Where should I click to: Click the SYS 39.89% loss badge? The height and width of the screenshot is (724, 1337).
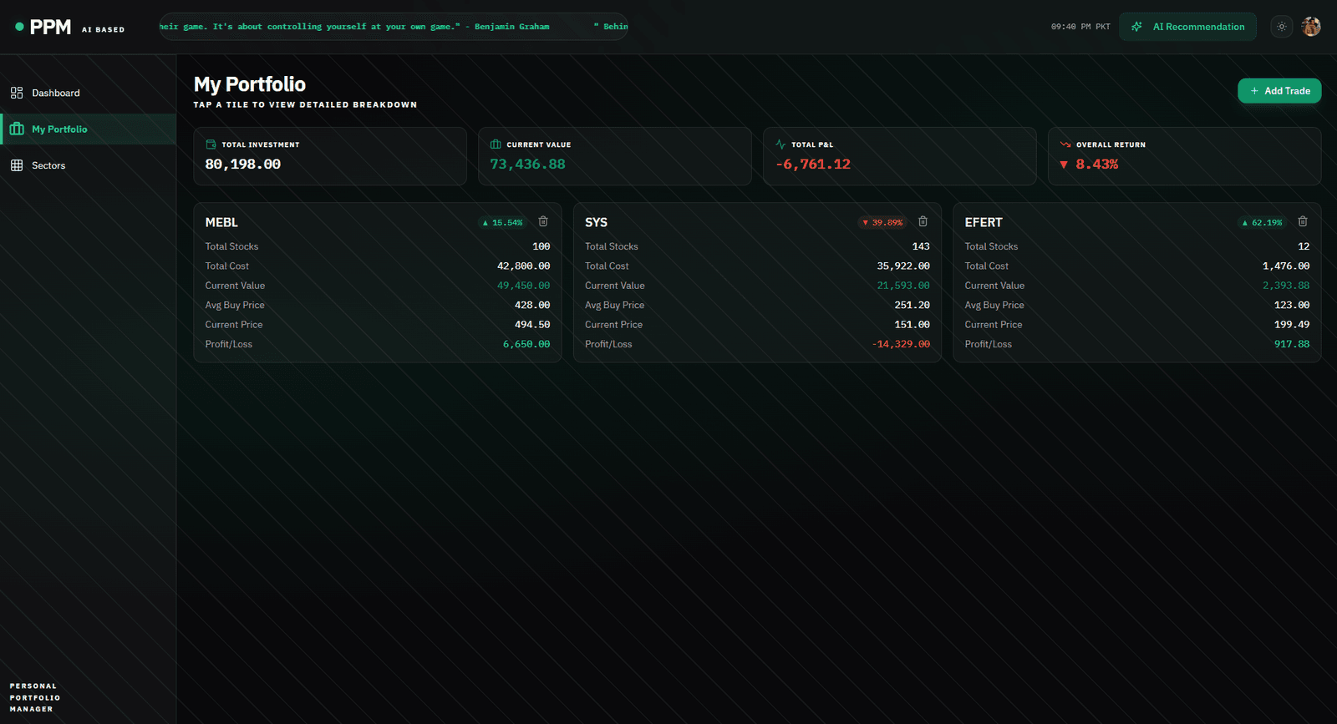pyautogui.click(x=882, y=223)
